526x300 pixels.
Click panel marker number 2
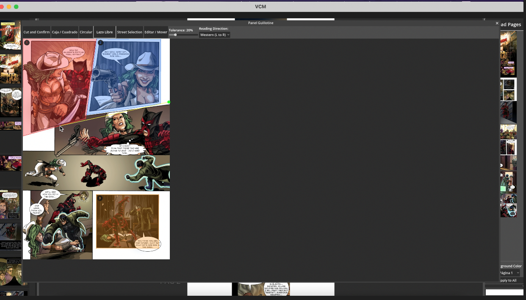pyautogui.click(x=100, y=42)
